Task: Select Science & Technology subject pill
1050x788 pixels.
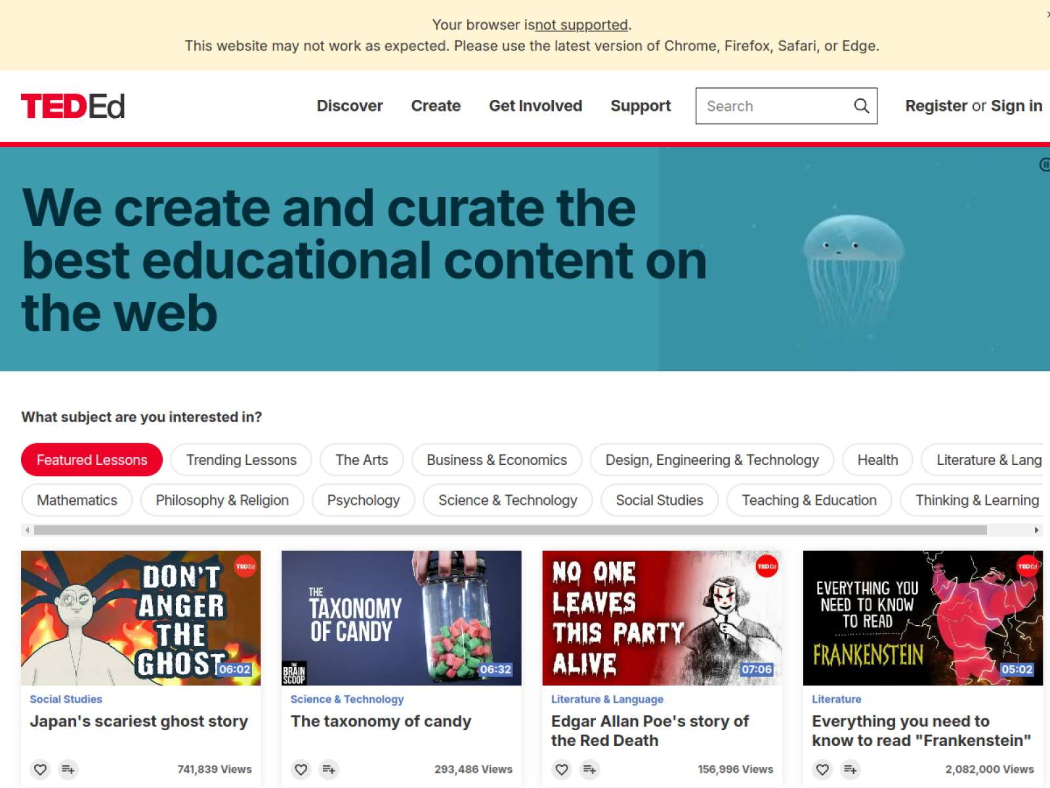Action: pyautogui.click(x=508, y=500)
